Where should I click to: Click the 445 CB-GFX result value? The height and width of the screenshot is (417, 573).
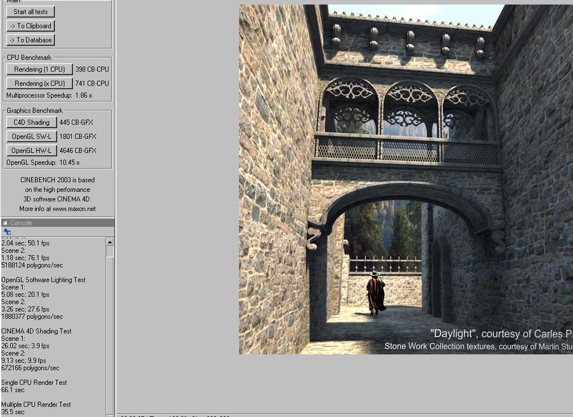pyautogui.click(x=76, y=122)
